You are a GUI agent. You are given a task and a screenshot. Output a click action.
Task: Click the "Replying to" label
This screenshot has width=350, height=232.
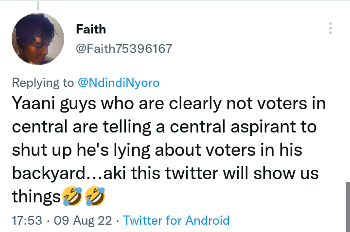tap(43, 83)
